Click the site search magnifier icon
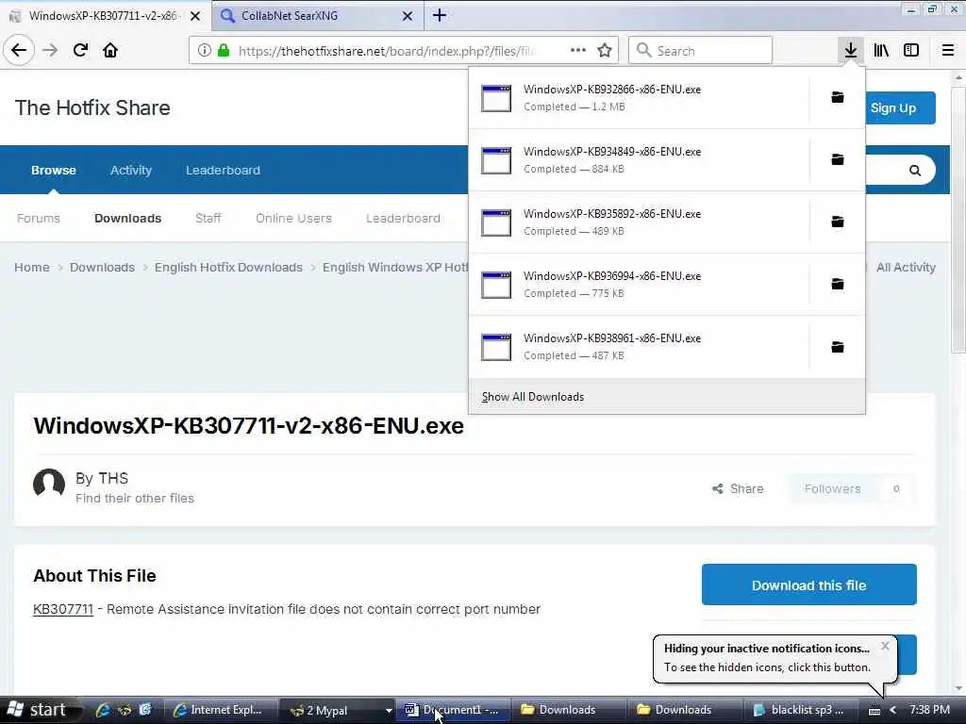966x724 pixels. click(x=915, y=171)
